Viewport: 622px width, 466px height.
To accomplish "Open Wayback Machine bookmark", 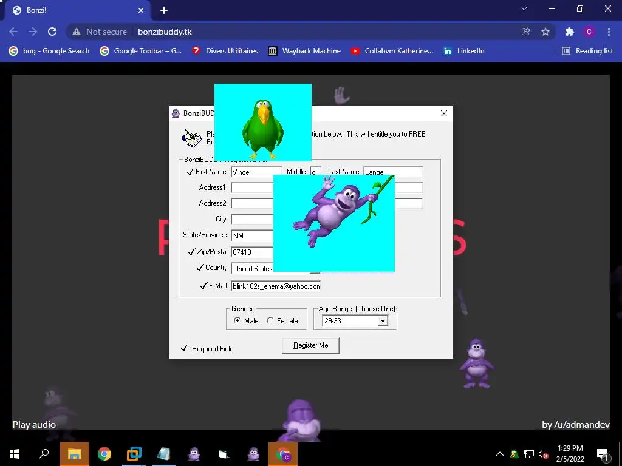I will (305, 51).
